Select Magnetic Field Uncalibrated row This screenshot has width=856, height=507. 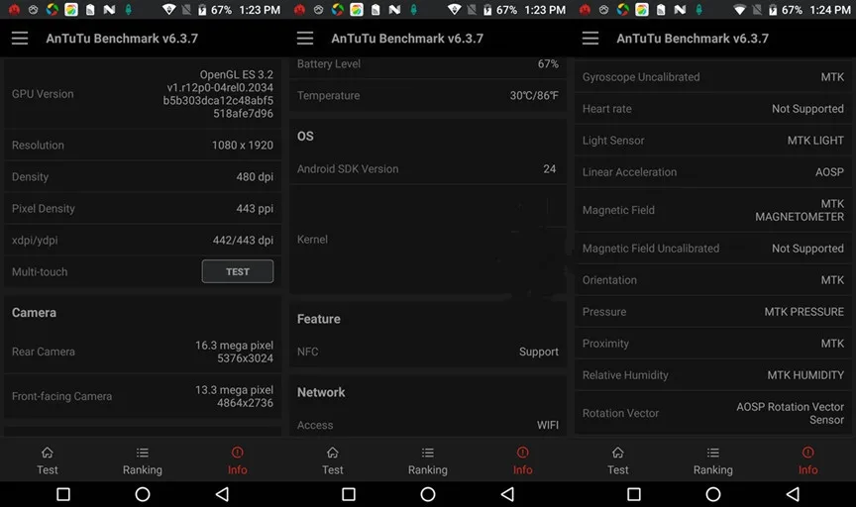pyautogui.click(x=713, y=249)
